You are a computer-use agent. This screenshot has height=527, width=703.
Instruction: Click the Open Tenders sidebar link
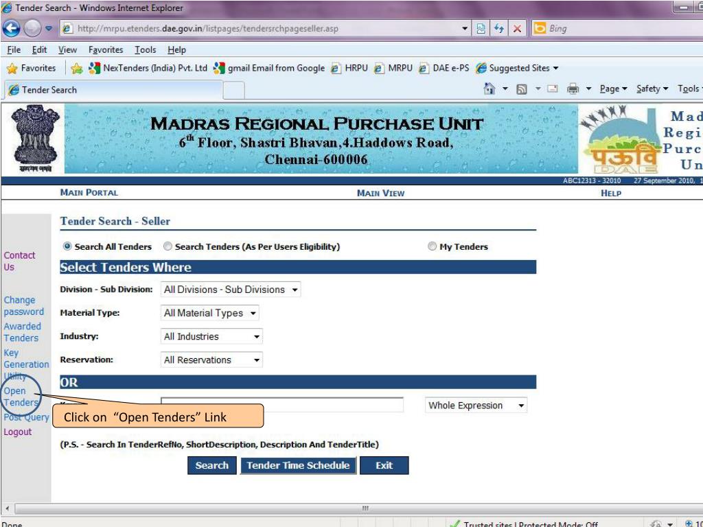pos(20,397)
